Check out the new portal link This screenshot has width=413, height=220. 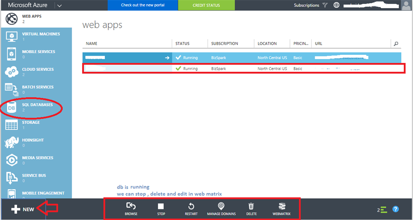(x=143, y=5)
